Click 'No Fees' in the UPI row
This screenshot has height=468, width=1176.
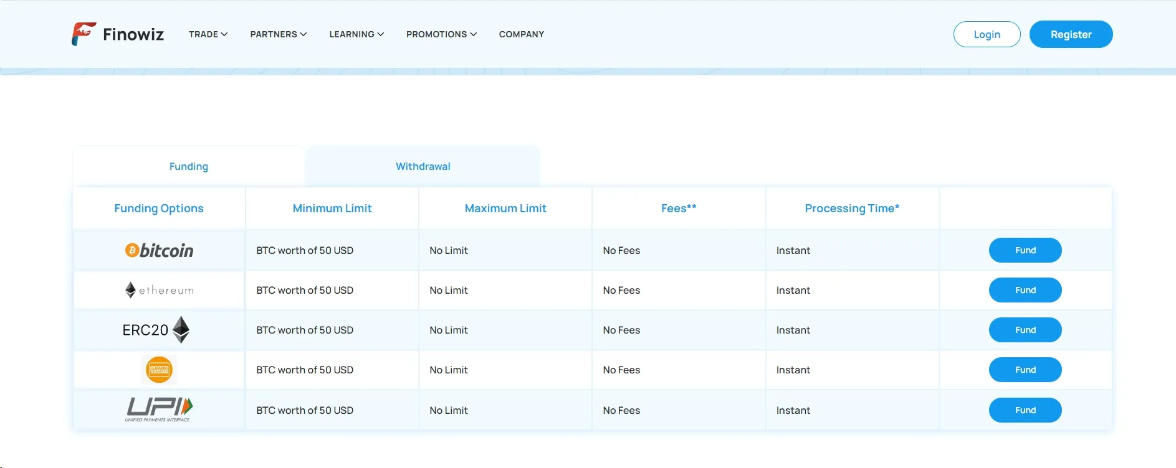click(x=621, y=410)
